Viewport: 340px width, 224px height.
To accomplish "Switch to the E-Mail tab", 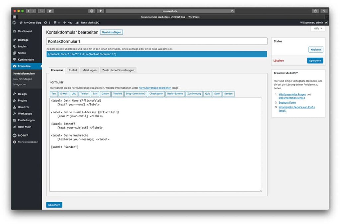I will [x=73, y=70].
